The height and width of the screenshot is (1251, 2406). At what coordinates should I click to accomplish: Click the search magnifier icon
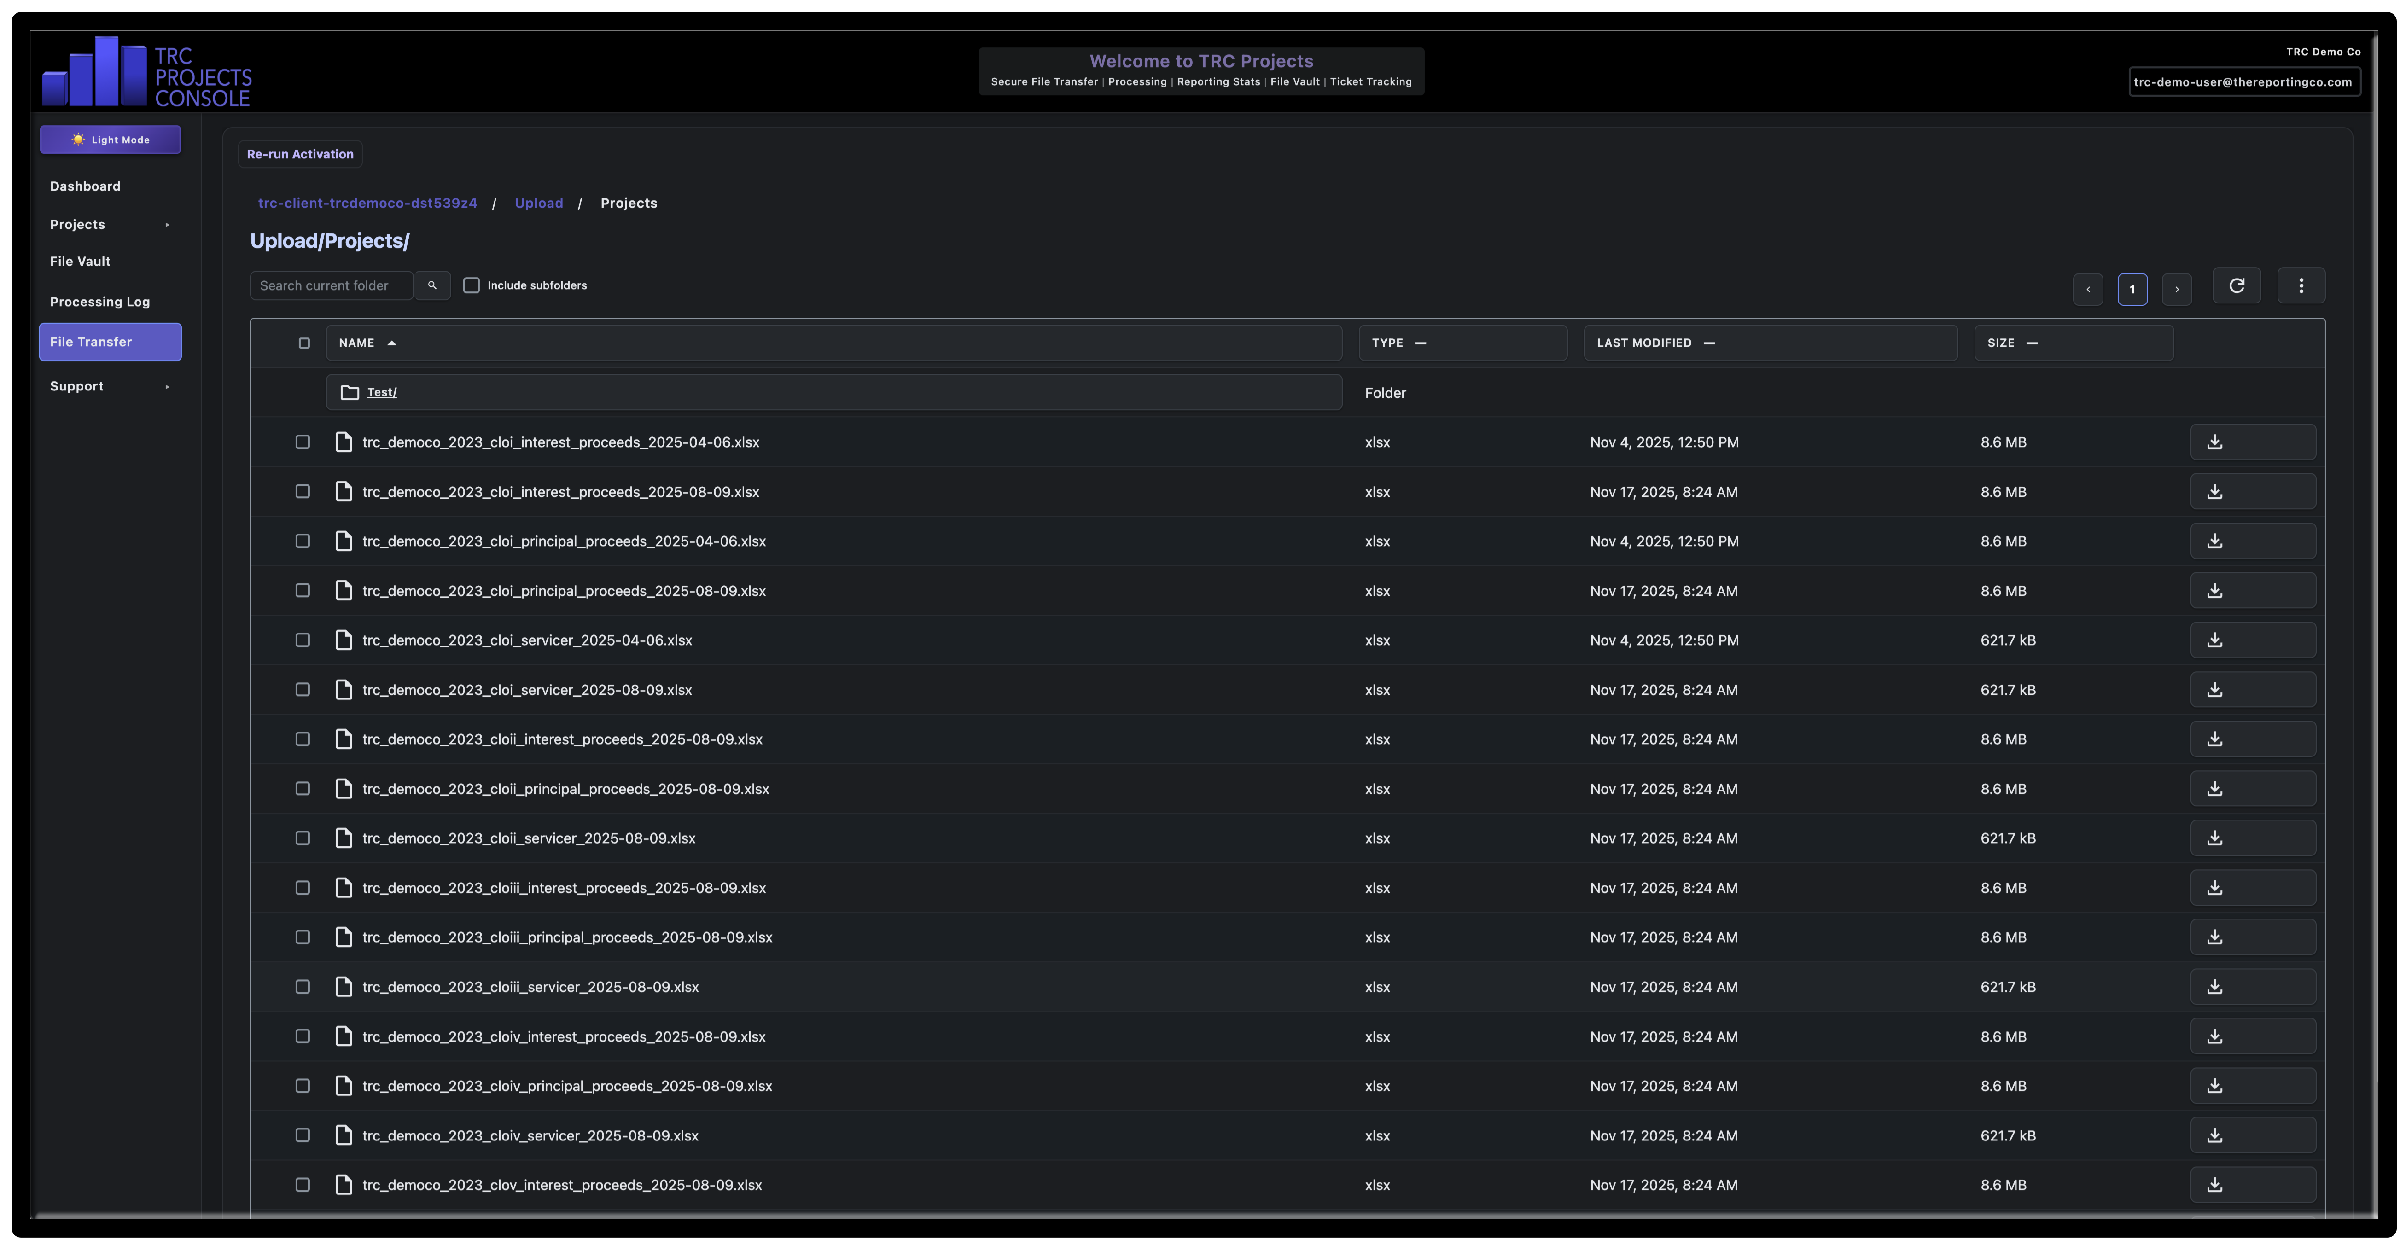(431, 285)
